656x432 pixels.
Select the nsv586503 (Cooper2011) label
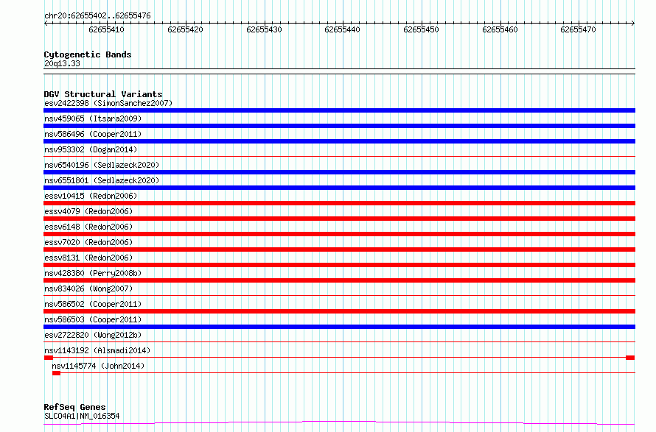pos(93,319)
